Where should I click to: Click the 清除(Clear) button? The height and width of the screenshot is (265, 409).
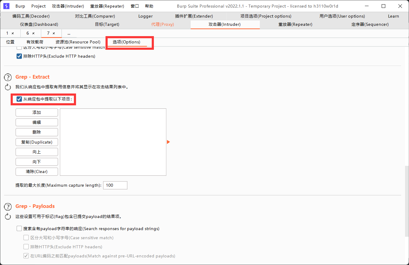tap(37, 172)
